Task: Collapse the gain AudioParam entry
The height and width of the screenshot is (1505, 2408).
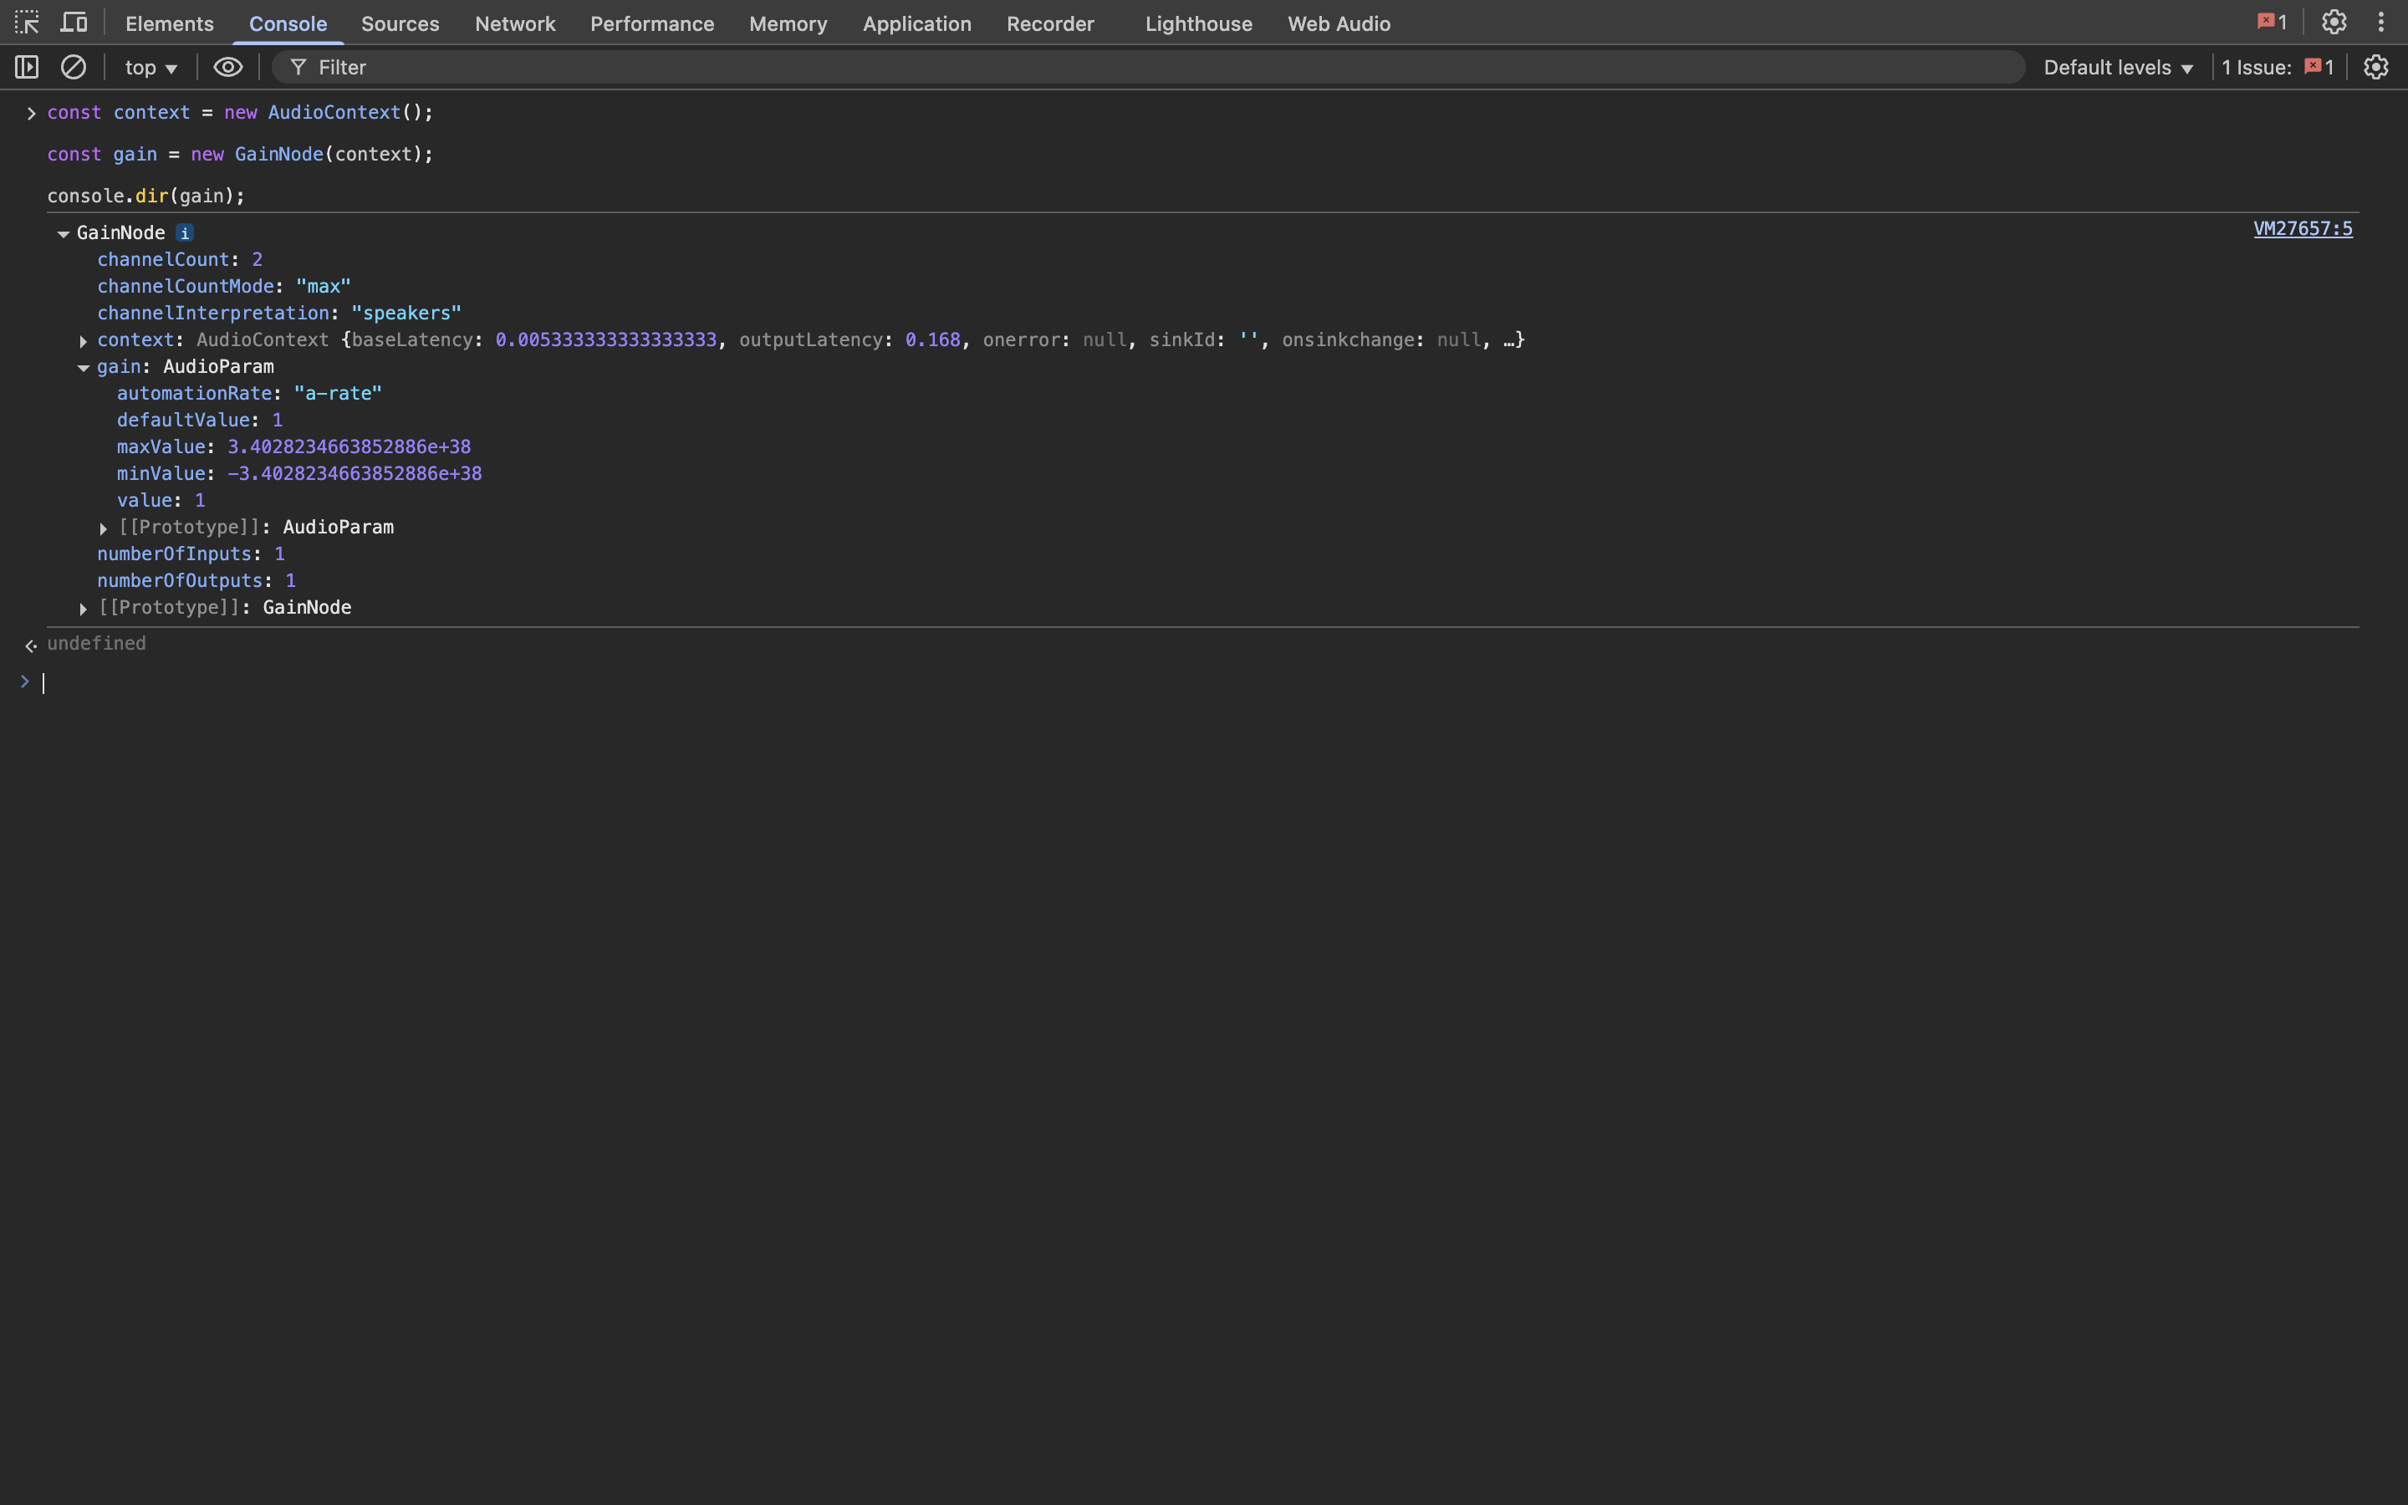Action: [x=84, y=368]
